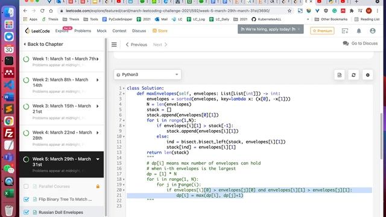Image resolution: width=386 pixels, height=217 pixels.
Task: Go back in browser history
Action: click(x=25, y=11)
